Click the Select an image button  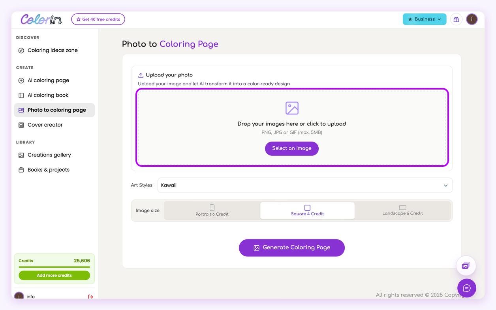point(292,149)
